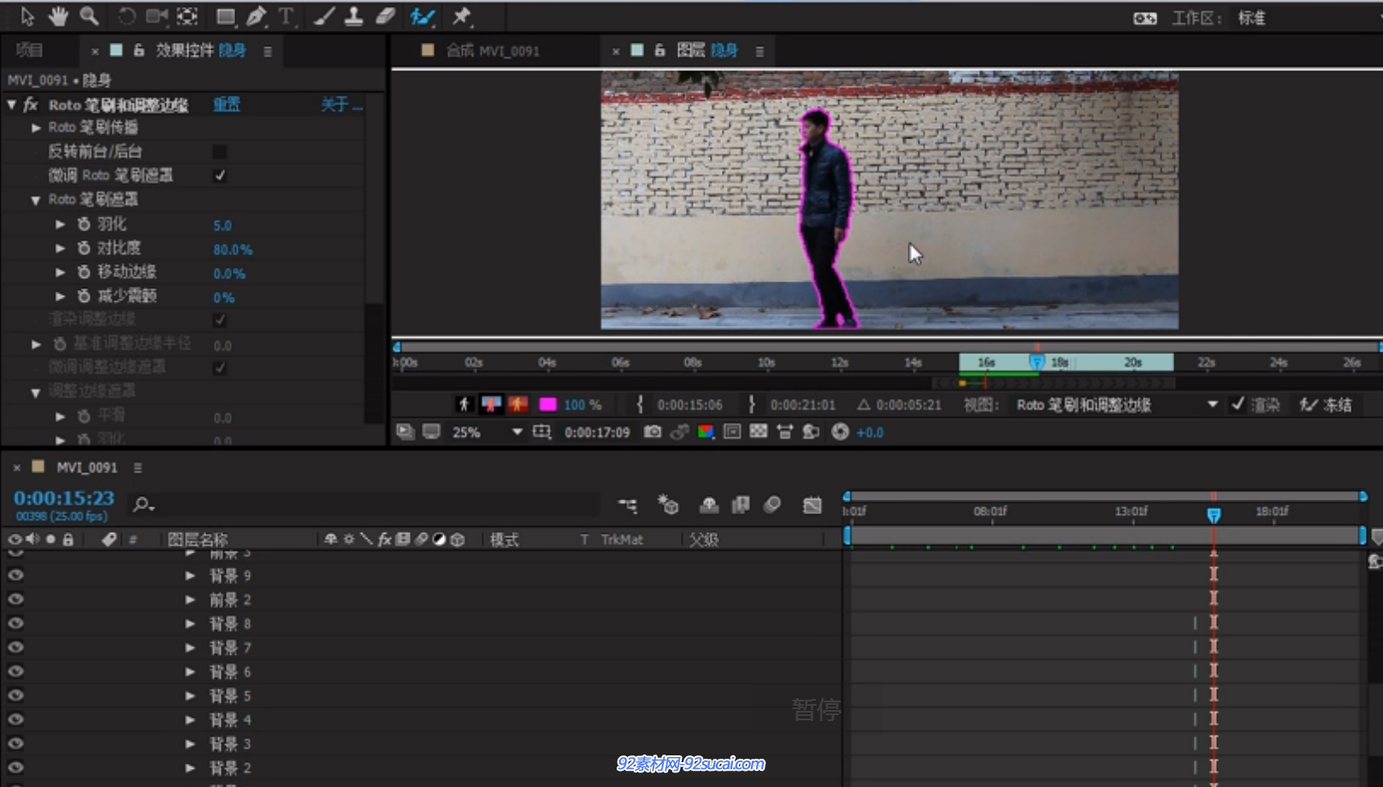
Task: Select the Pan Behind anchor point tool
Action: tap(187, 16)
